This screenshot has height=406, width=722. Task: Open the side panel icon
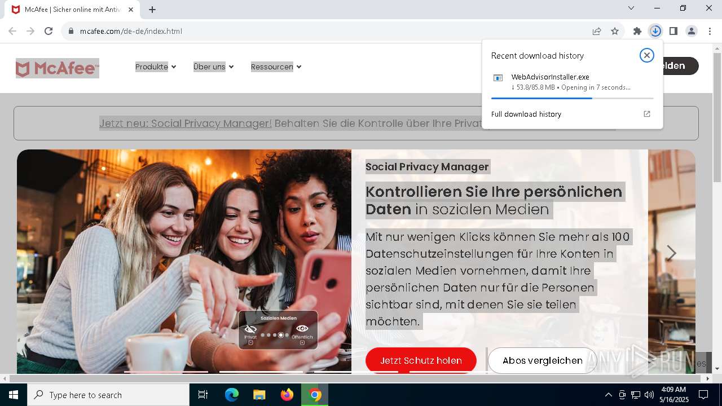(x=673, y=31)
